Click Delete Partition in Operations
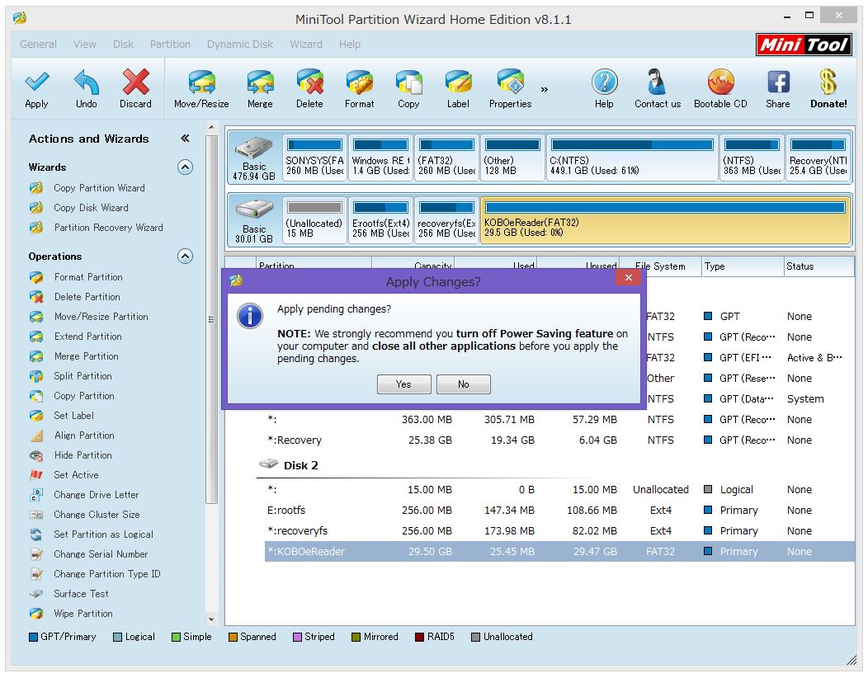 (87, 297)
